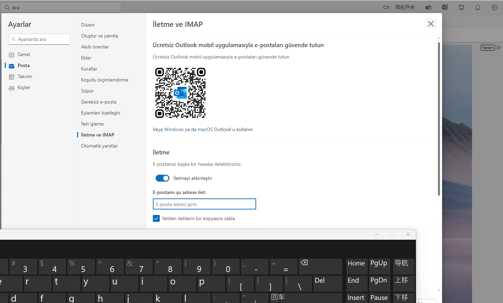This screenshot has height=303, width=503.
Task: Open the Ekler settings page
Action: tap(86, 58)
